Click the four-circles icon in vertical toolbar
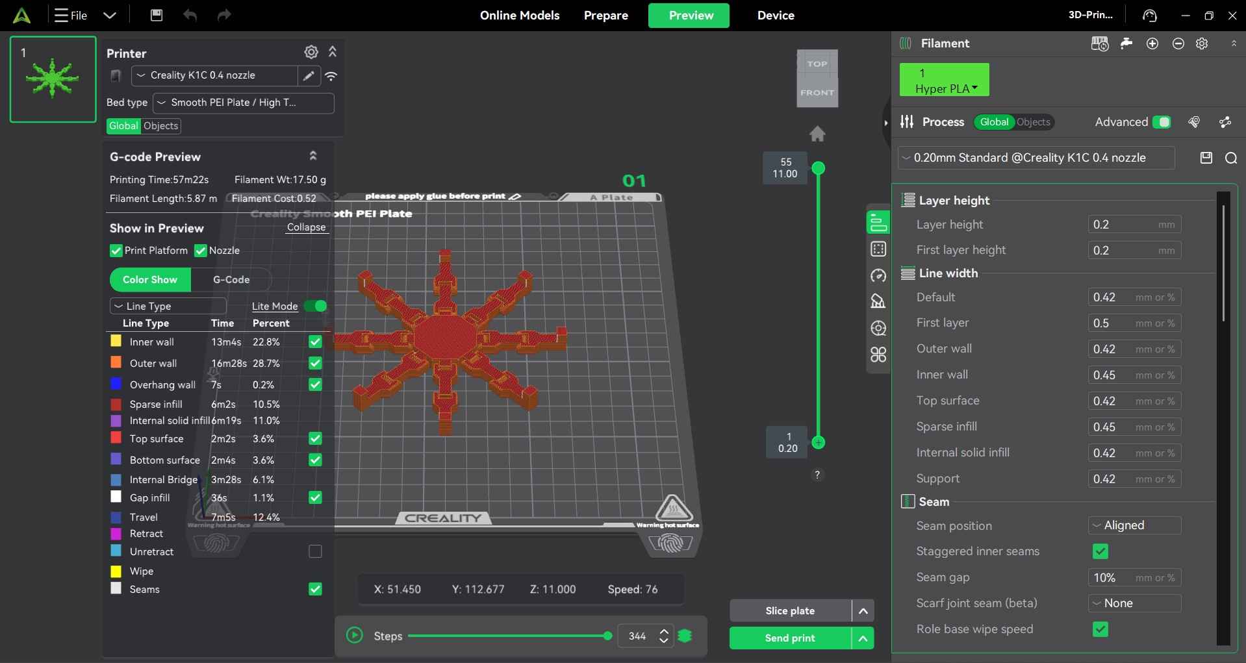This screenshot has width=1246, height=663. (x=878, y=355)
